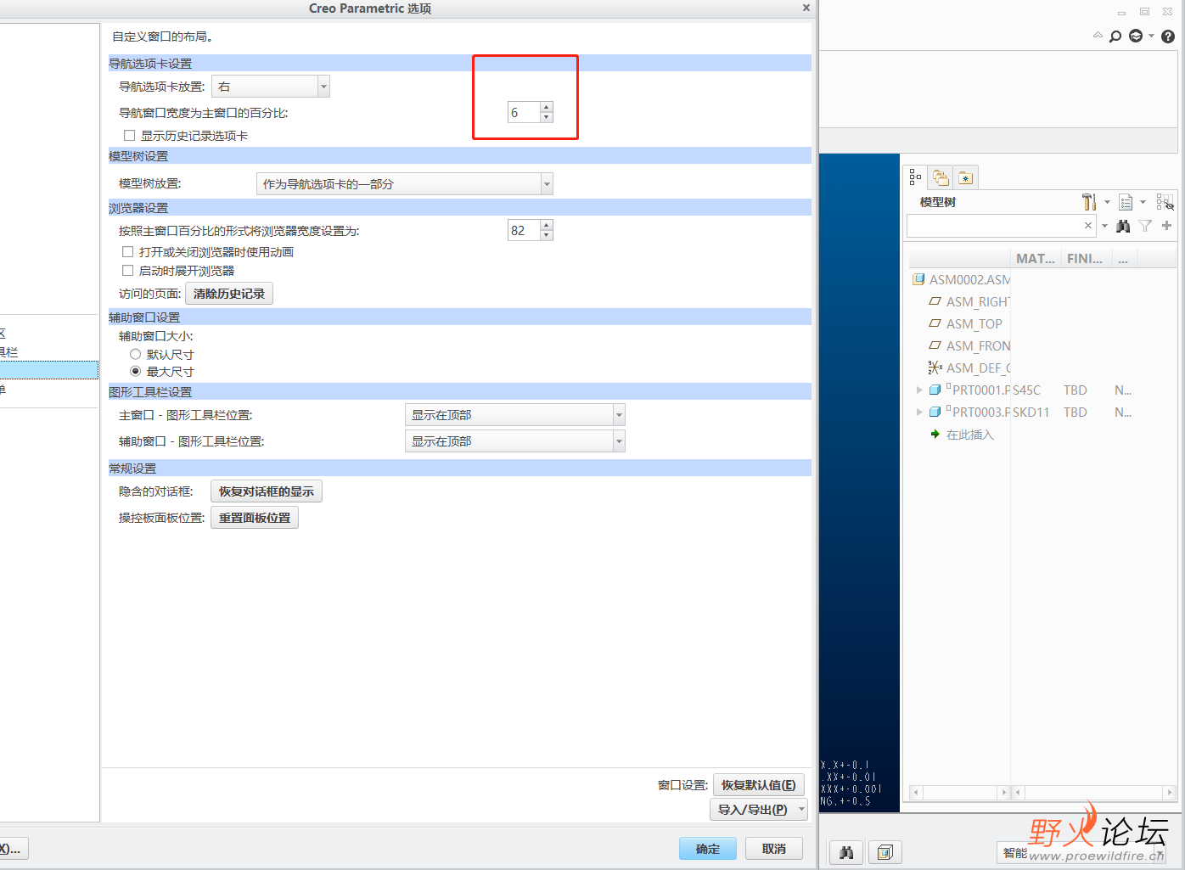Image resolution: width=1185 pixels, height=870 pixels.
Task: Open the Learning Connector graduation cap icon
Action: 1136,36
